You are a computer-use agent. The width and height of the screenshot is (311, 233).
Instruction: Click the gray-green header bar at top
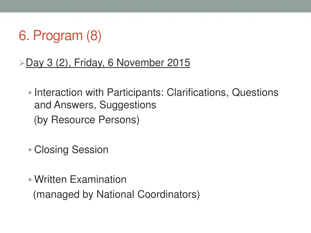click(x=155, y=6)
